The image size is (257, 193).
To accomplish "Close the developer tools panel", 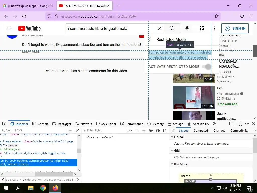I will click(254, 124).
